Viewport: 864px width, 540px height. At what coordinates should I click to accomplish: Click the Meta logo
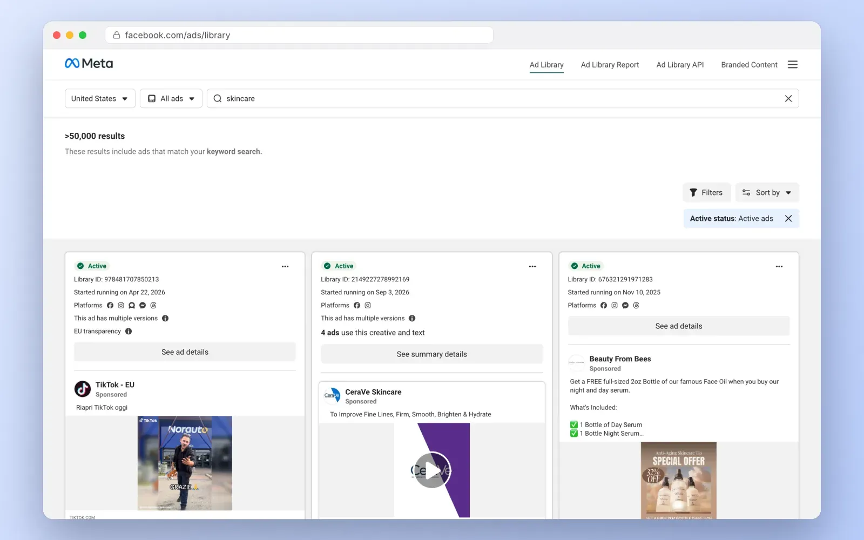pyautogui.click(x=89, y=64)
